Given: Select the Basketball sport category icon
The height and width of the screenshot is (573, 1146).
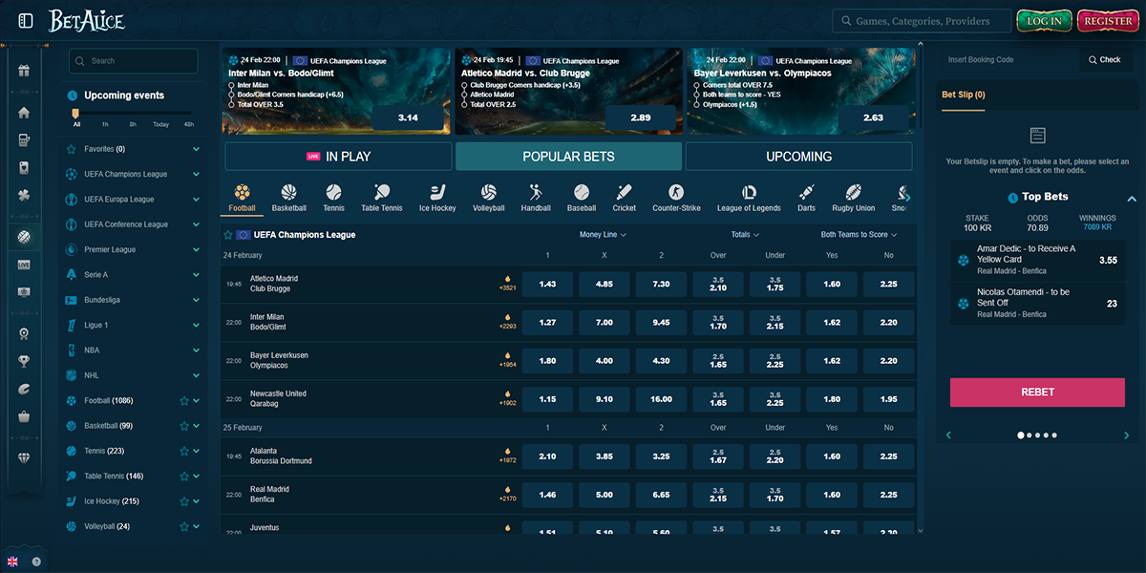Looking at the screenshot, I should [x=287, y=194].
